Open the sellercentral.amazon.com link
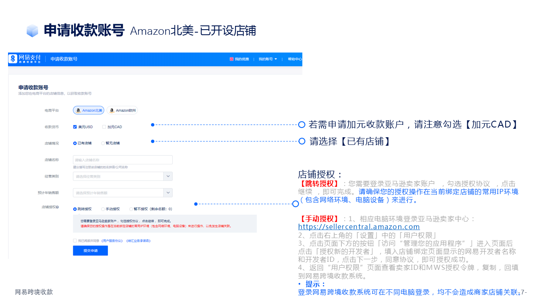The image size is (542, 305). point(359,227)
